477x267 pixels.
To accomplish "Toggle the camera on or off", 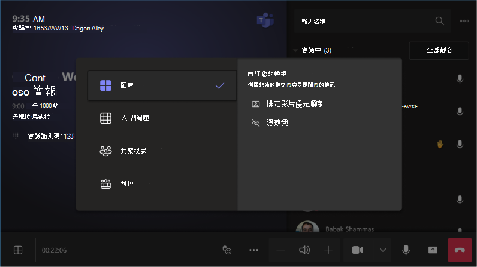I will coord(358,250).
